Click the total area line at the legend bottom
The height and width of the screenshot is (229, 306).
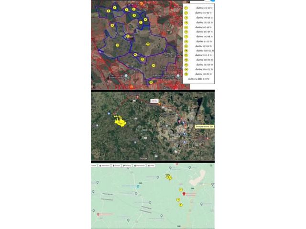[198, 79]
